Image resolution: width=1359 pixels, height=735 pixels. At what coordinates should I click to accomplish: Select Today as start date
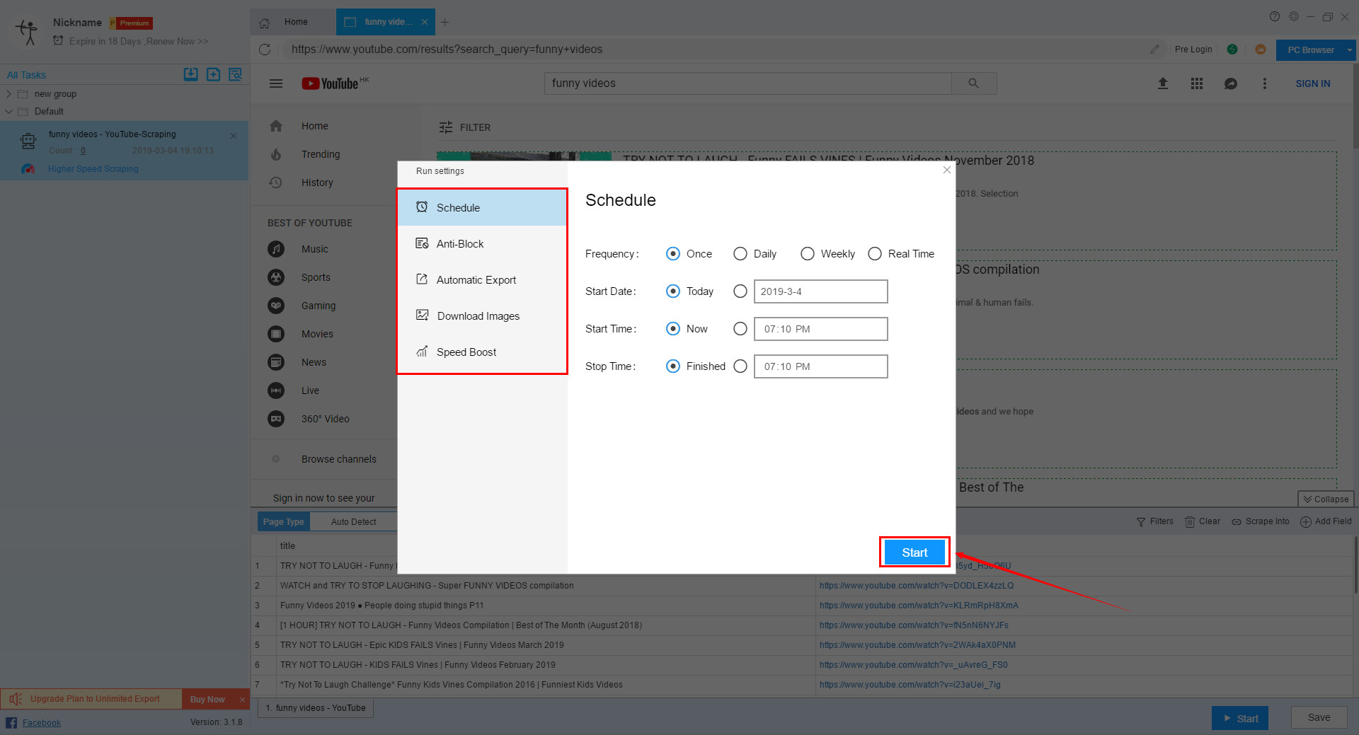673,291
